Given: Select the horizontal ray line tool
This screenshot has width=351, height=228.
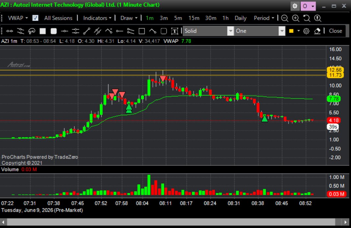Looking at the screenshot, I should tap(120, 31).
